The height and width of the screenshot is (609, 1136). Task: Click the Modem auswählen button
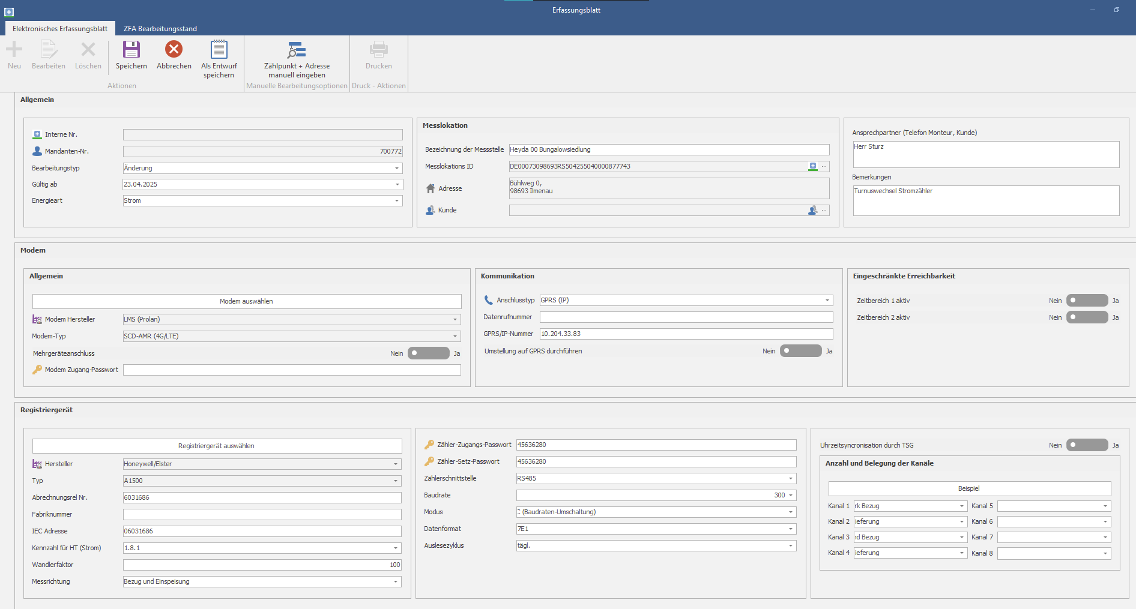[x=246, y=301]
